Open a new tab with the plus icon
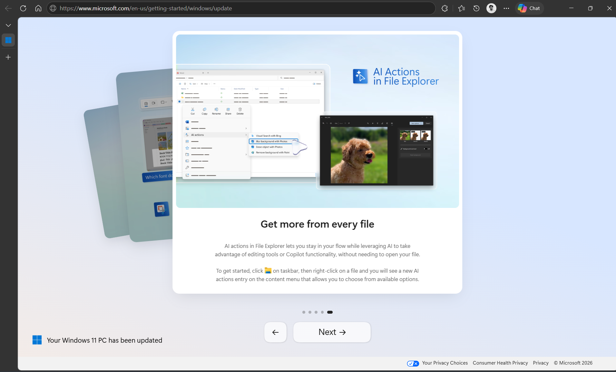616x372 pixels. 8,57
